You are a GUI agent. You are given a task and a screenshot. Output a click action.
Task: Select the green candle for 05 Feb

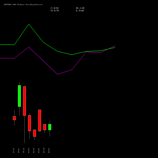[50, 127]
